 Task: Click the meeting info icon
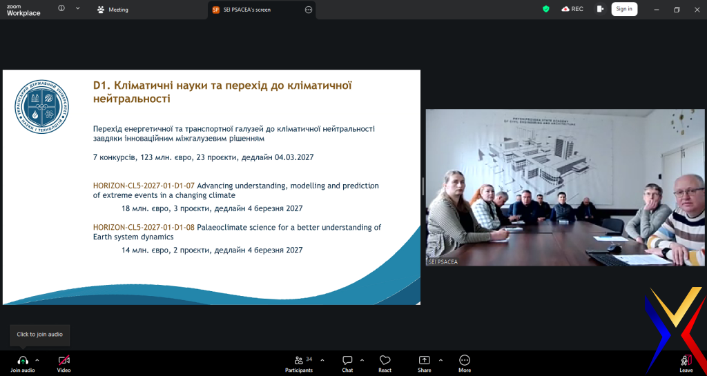point(61,9)
